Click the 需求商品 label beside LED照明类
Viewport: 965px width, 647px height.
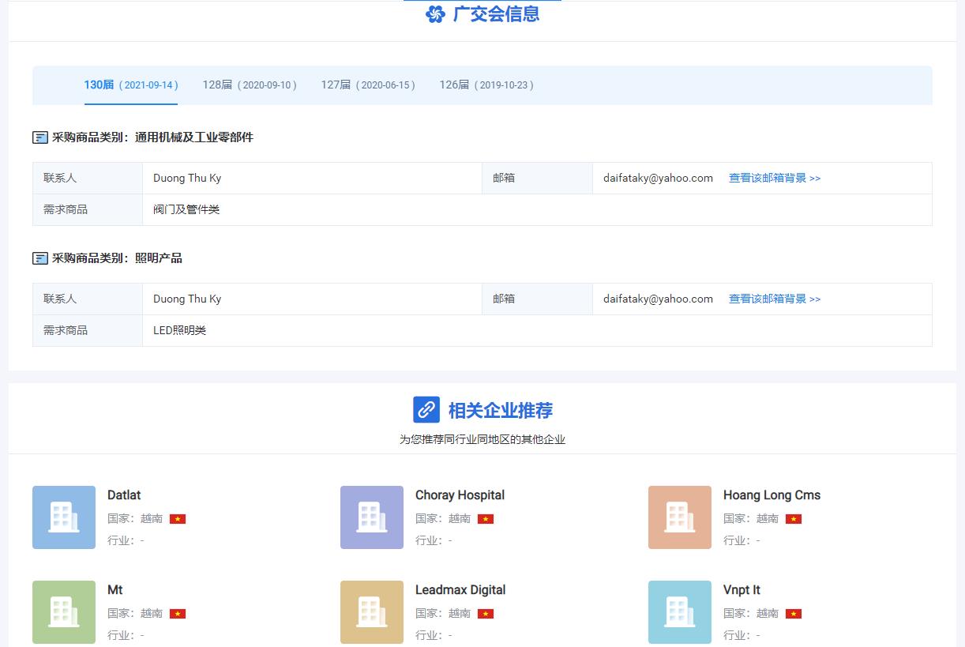(x=66, y=331)
